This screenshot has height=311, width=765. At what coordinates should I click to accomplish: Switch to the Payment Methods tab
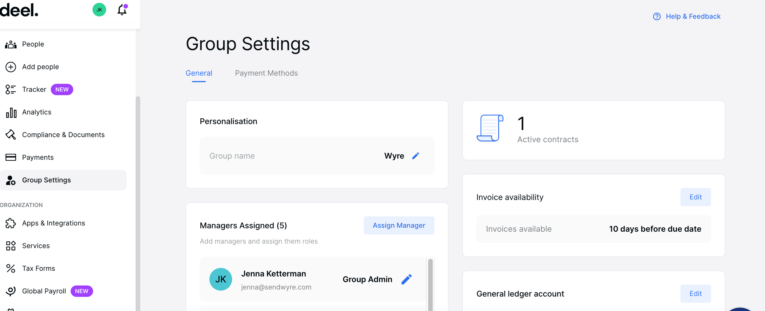point(266,73)
